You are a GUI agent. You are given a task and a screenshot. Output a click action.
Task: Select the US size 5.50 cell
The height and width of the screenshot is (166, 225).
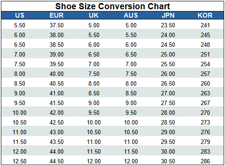(x=19, y=25)
